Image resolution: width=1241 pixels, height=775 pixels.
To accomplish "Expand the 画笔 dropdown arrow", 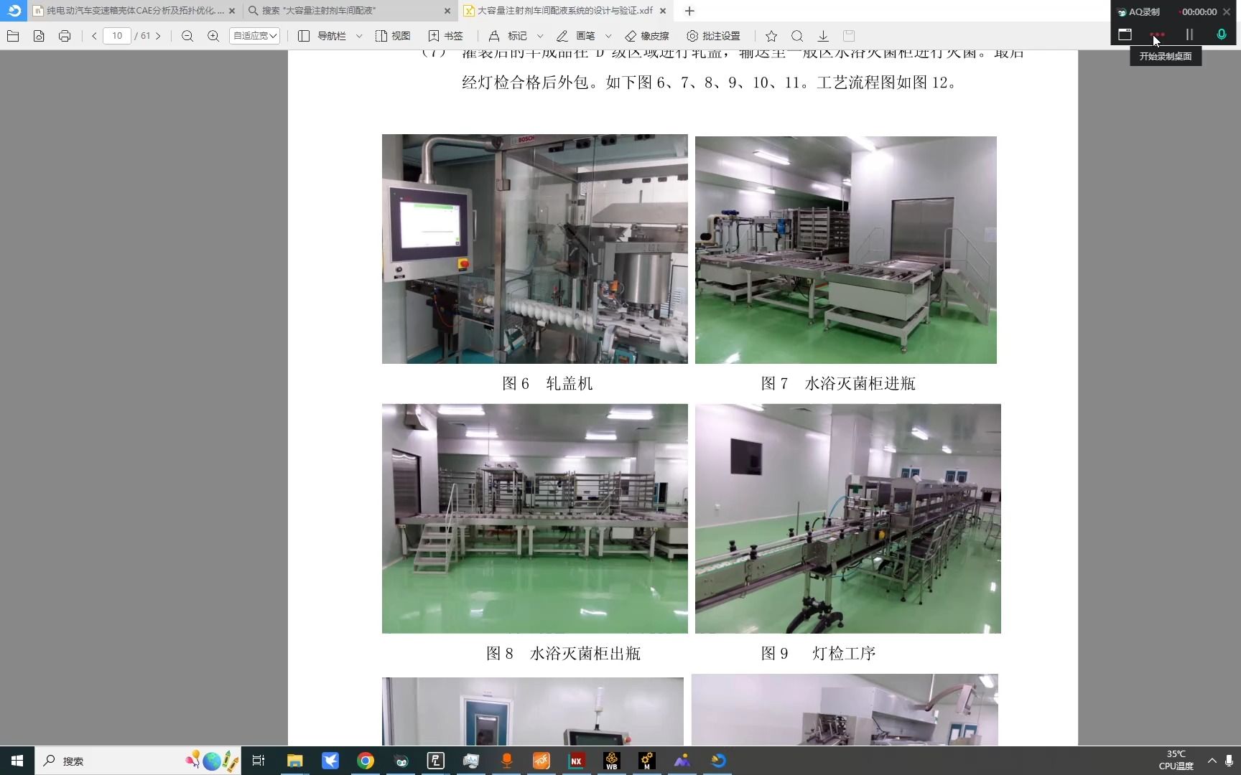I will coord(608,36).
